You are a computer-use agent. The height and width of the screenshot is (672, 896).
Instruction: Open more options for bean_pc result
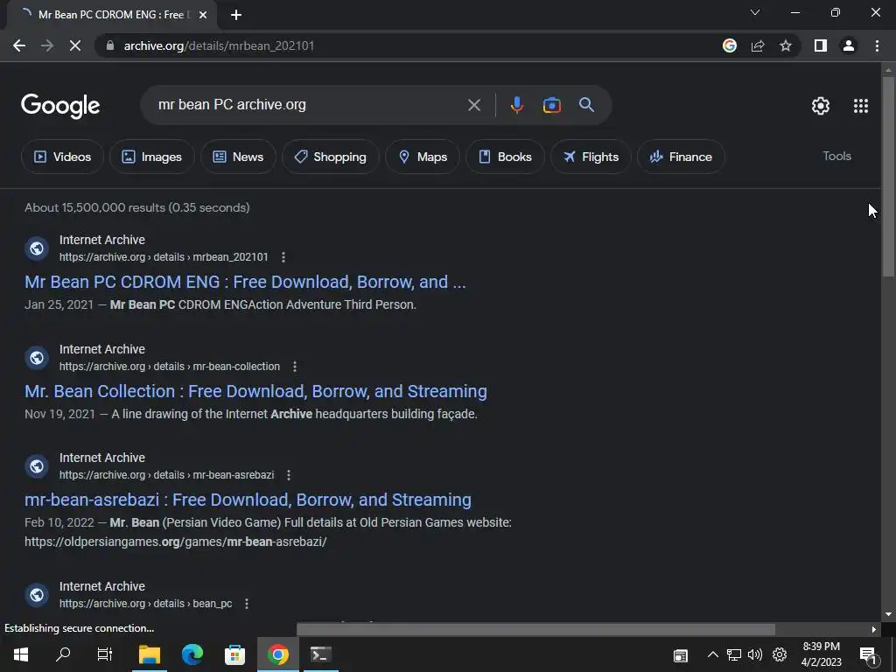tap(246, 604)
